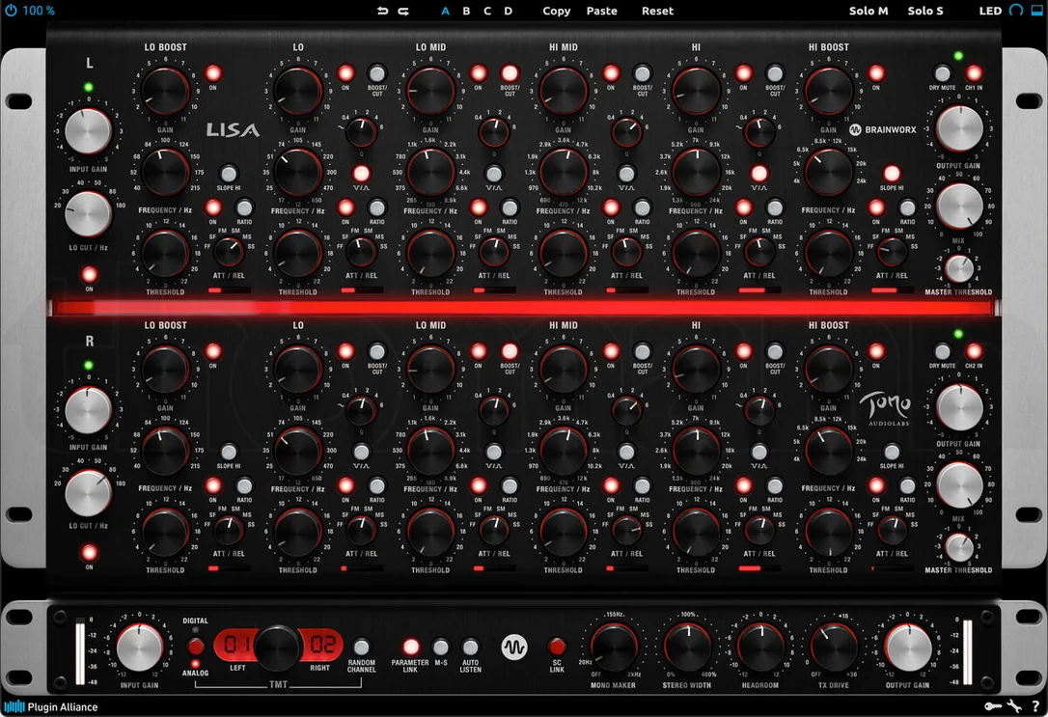Click the Plugin Alliance logo icon
The image size is (1048, 717).
pyautogui.click(x=14, y=706)
